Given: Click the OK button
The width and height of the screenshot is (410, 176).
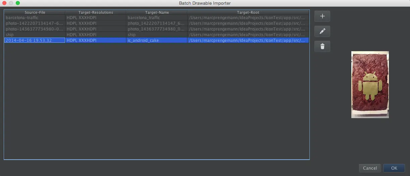Looking at the screenshot, I should click(394, 168).
